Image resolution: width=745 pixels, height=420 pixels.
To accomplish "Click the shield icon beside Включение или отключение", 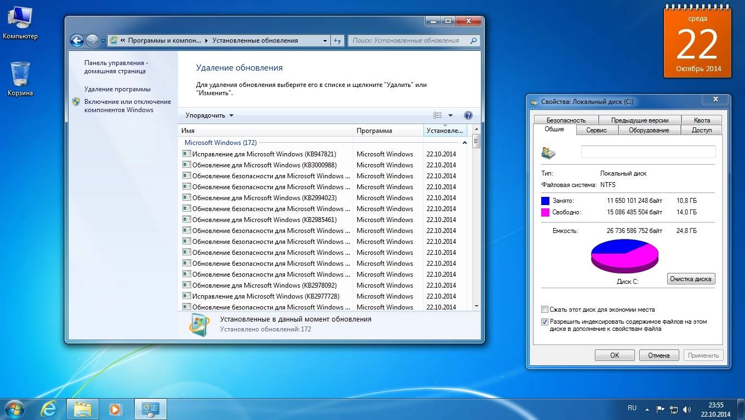I will click(x=76, y=102).
